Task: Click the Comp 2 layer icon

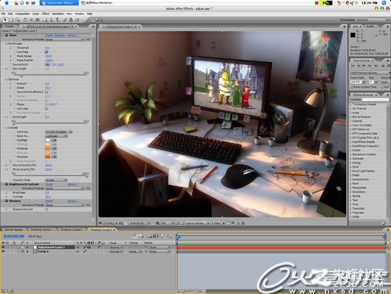Action: (35, 252)
